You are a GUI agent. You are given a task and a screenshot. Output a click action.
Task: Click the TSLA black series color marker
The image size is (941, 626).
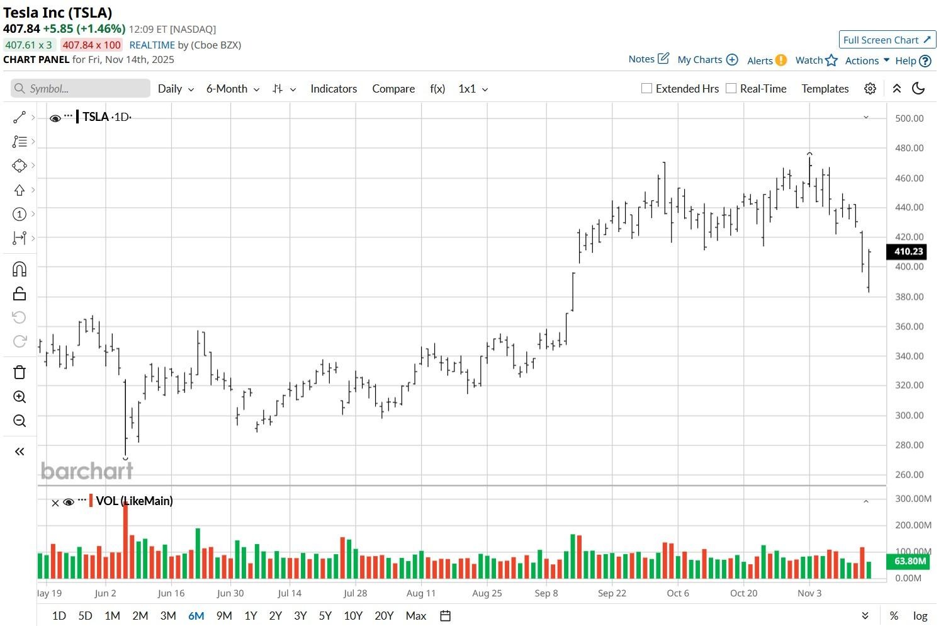(77, 117)
